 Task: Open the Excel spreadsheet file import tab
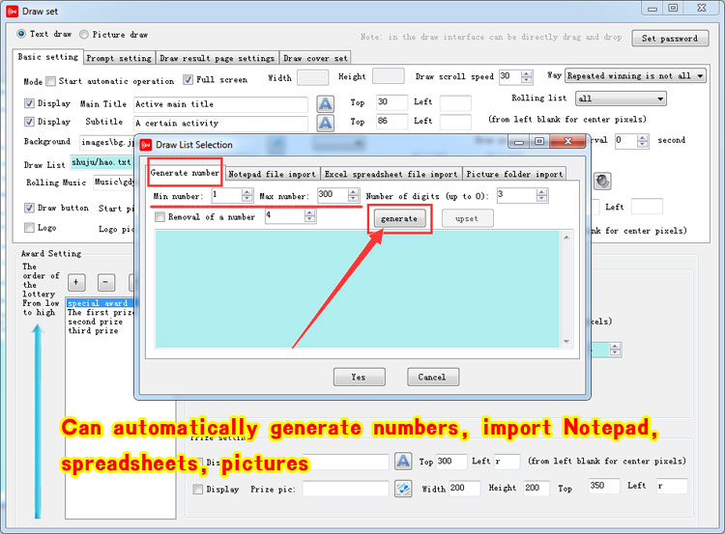[391, 174]
